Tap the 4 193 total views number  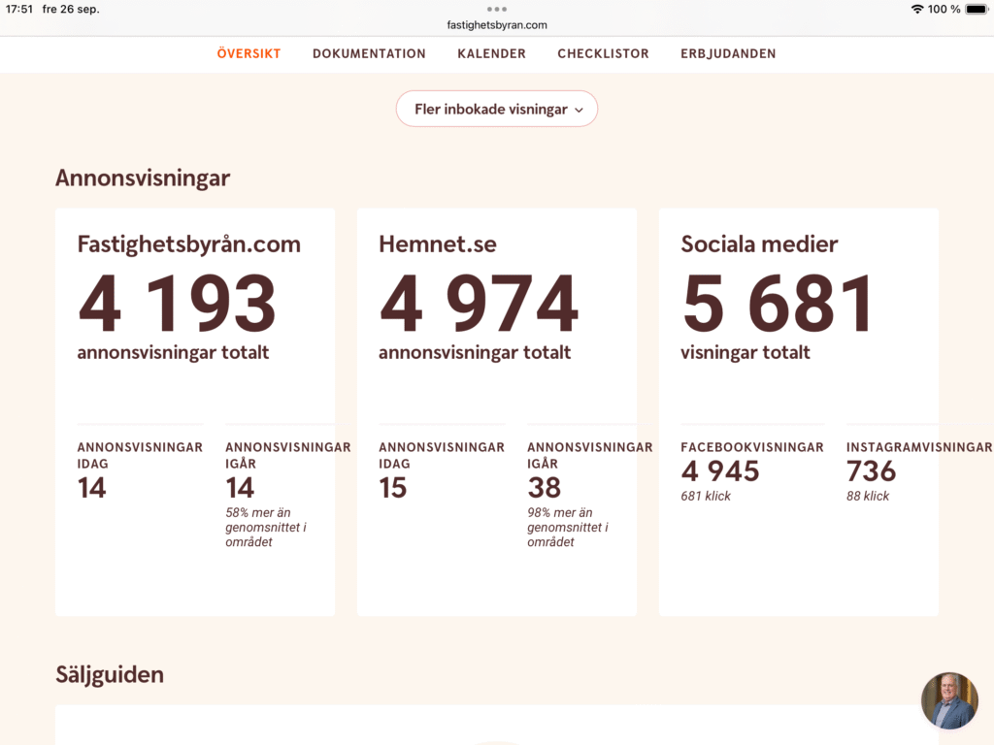point(177,305)
